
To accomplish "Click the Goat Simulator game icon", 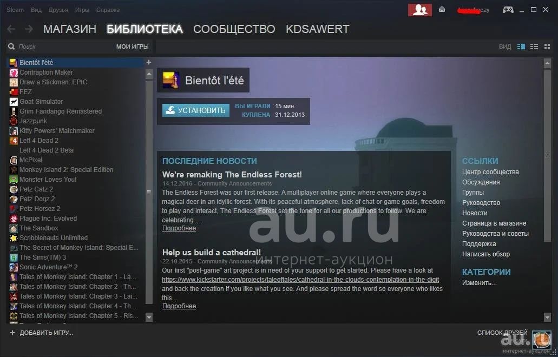I will pos(14,102).
